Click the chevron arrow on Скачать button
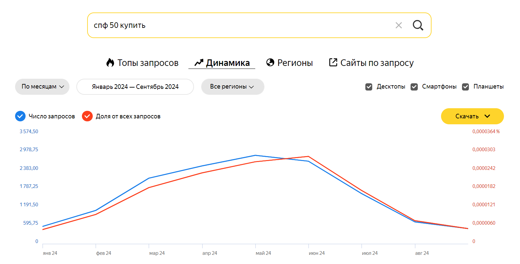 pos(487,116)
